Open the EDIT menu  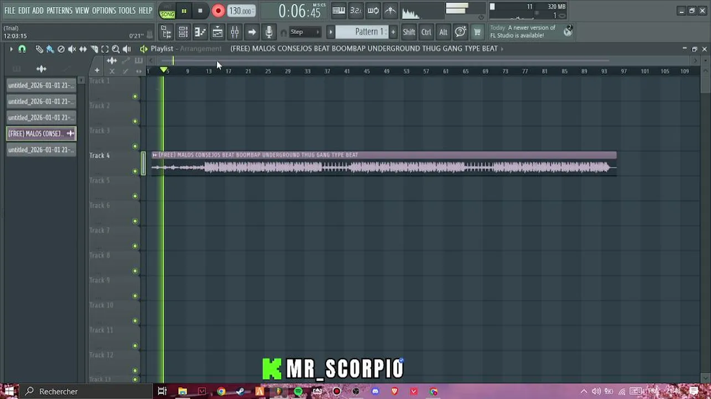(24, 11)
